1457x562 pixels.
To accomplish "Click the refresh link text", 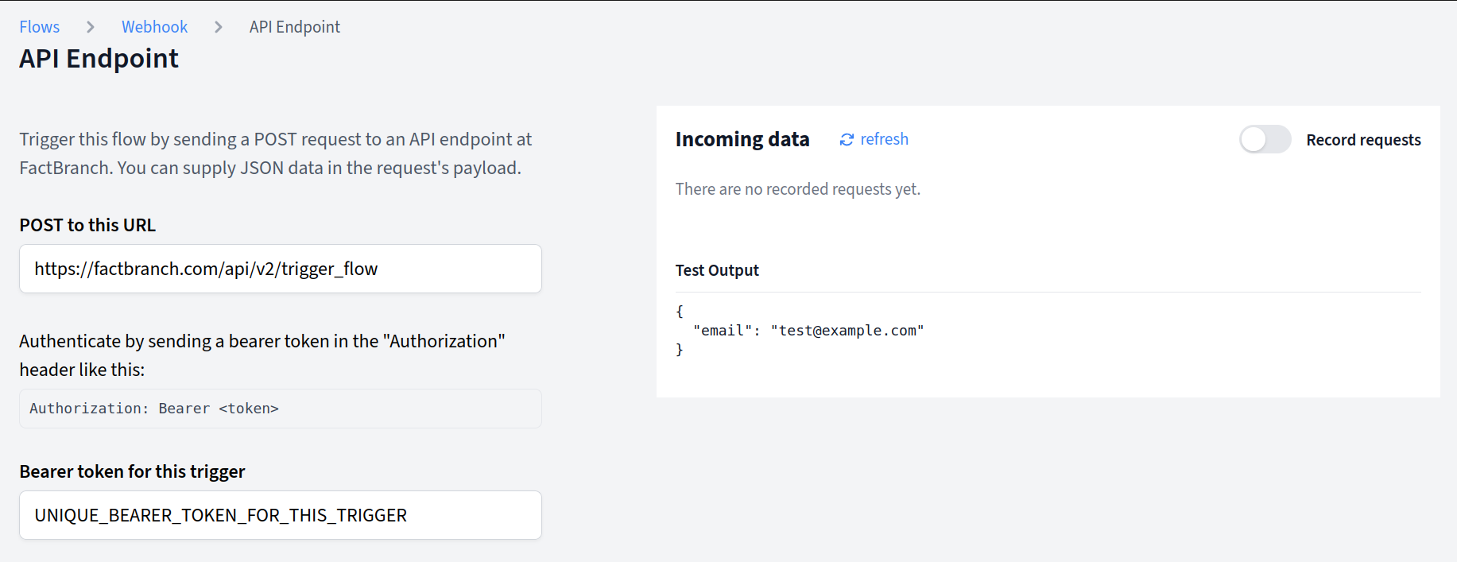I will pyautogui.click(x=884, y=139).
